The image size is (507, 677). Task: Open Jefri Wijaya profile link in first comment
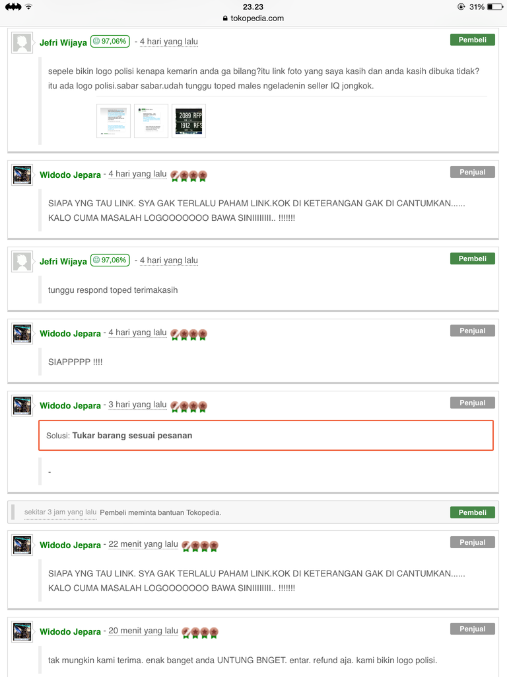[x=63, y=42]
